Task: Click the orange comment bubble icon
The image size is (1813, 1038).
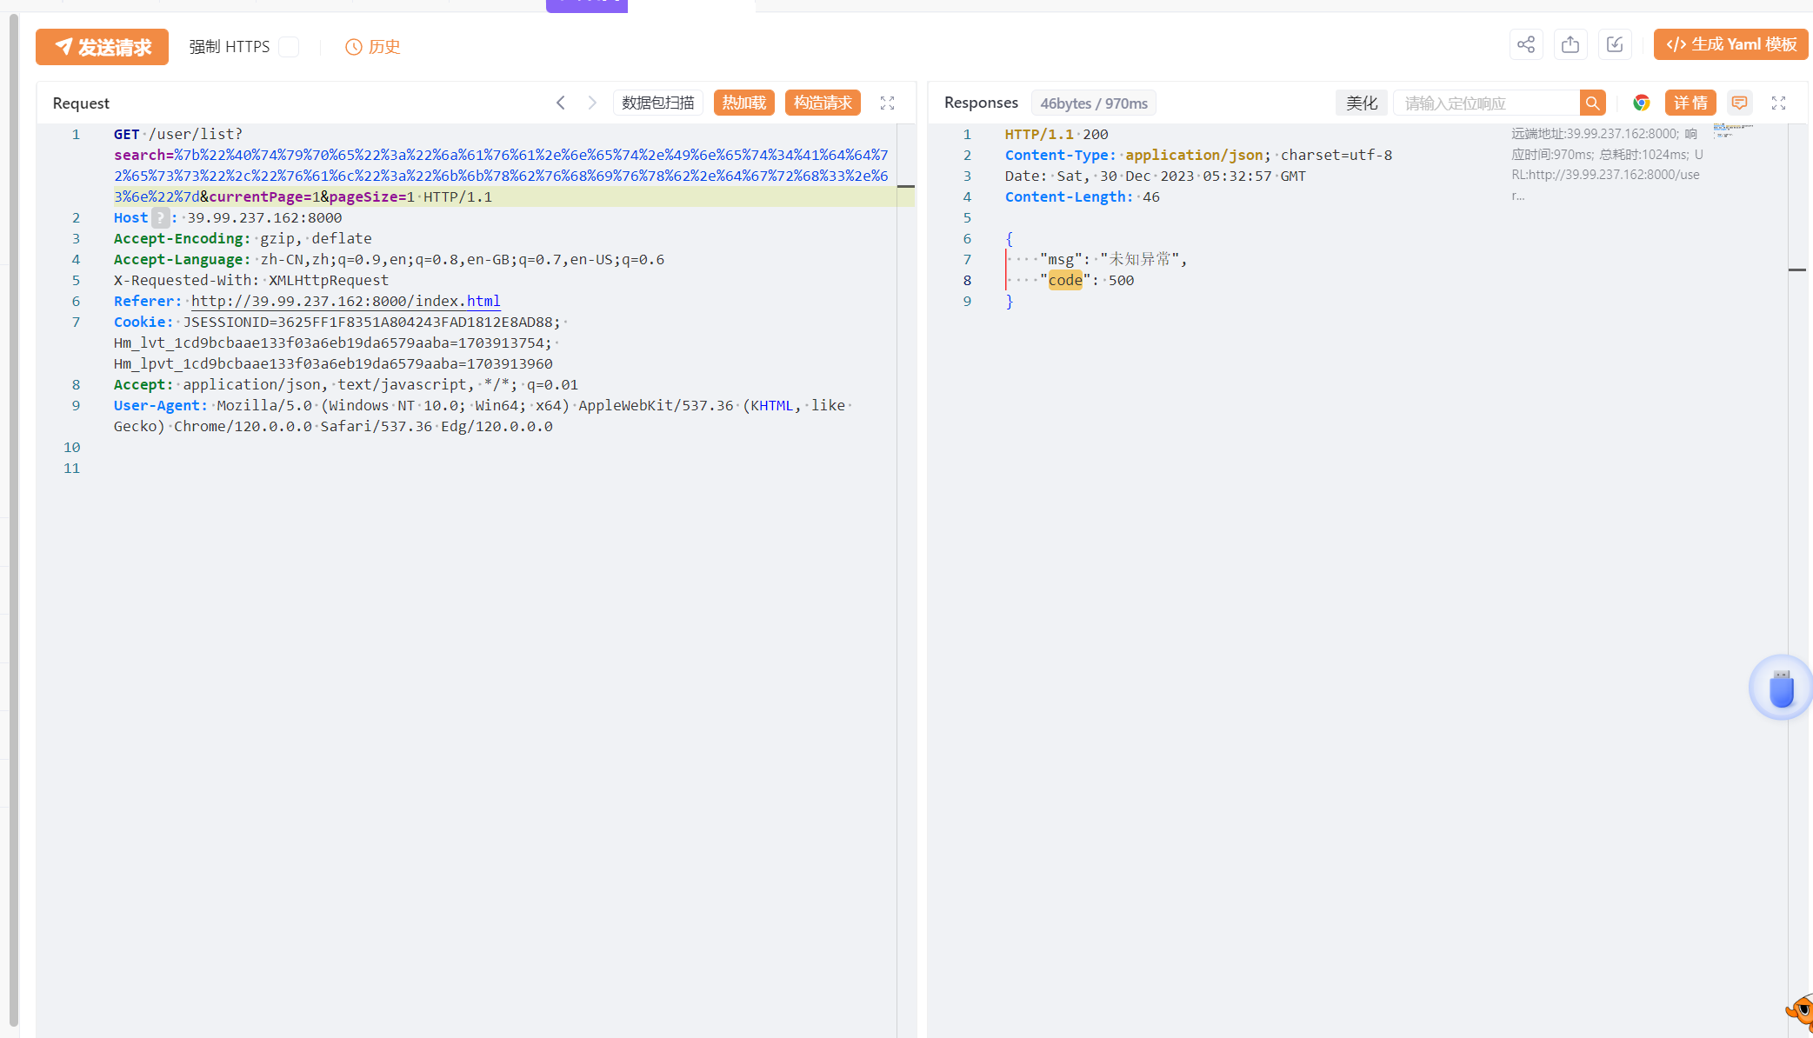Action: (1739, 103)
